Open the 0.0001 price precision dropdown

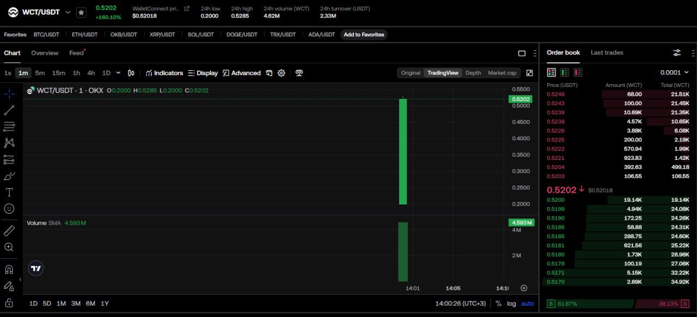(675, 72)
